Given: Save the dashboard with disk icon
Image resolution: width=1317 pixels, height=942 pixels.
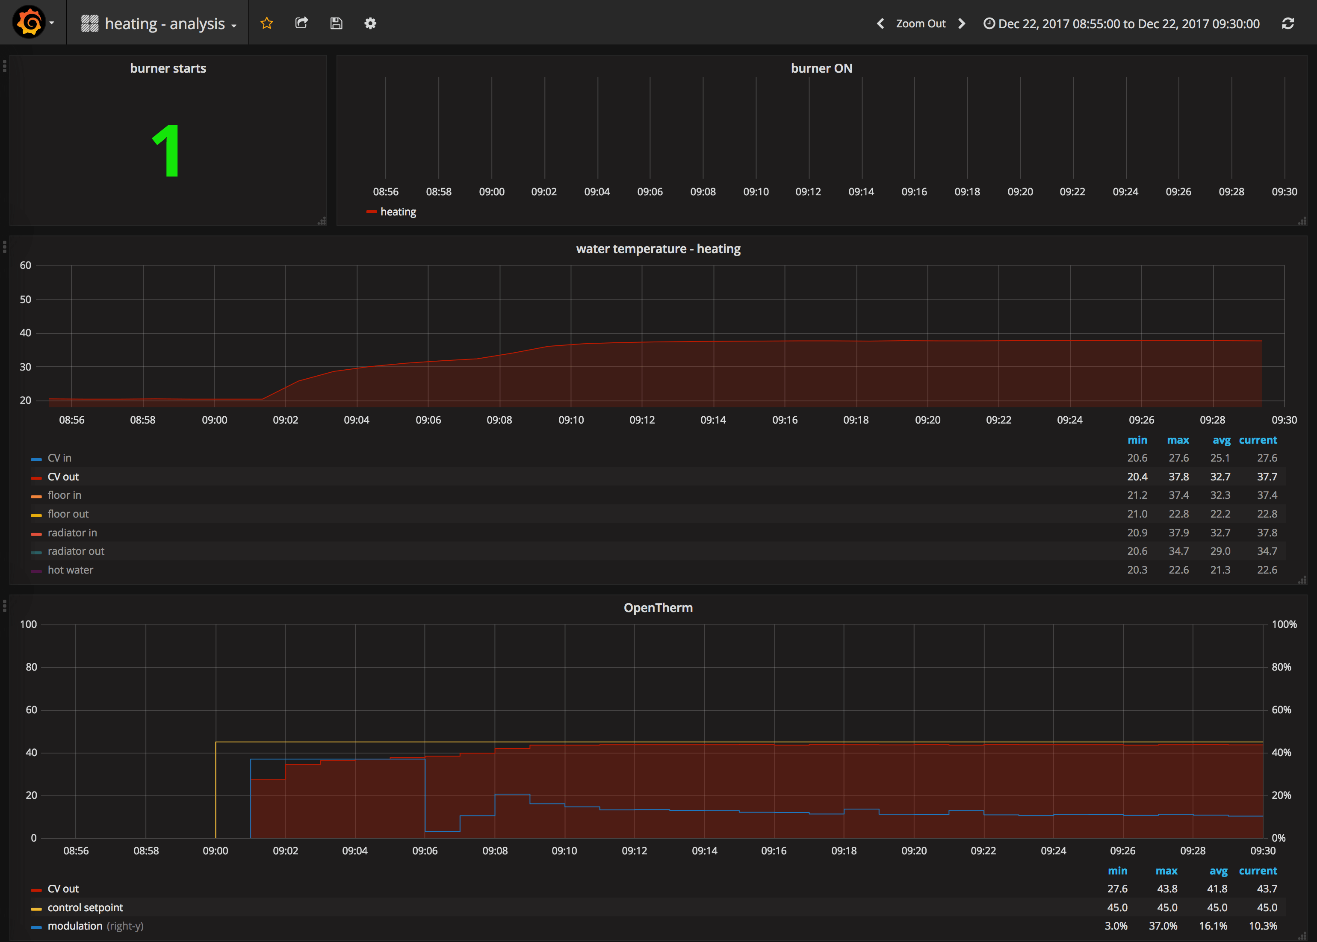Looking at the screenshot, I should (x=336, y=23).
